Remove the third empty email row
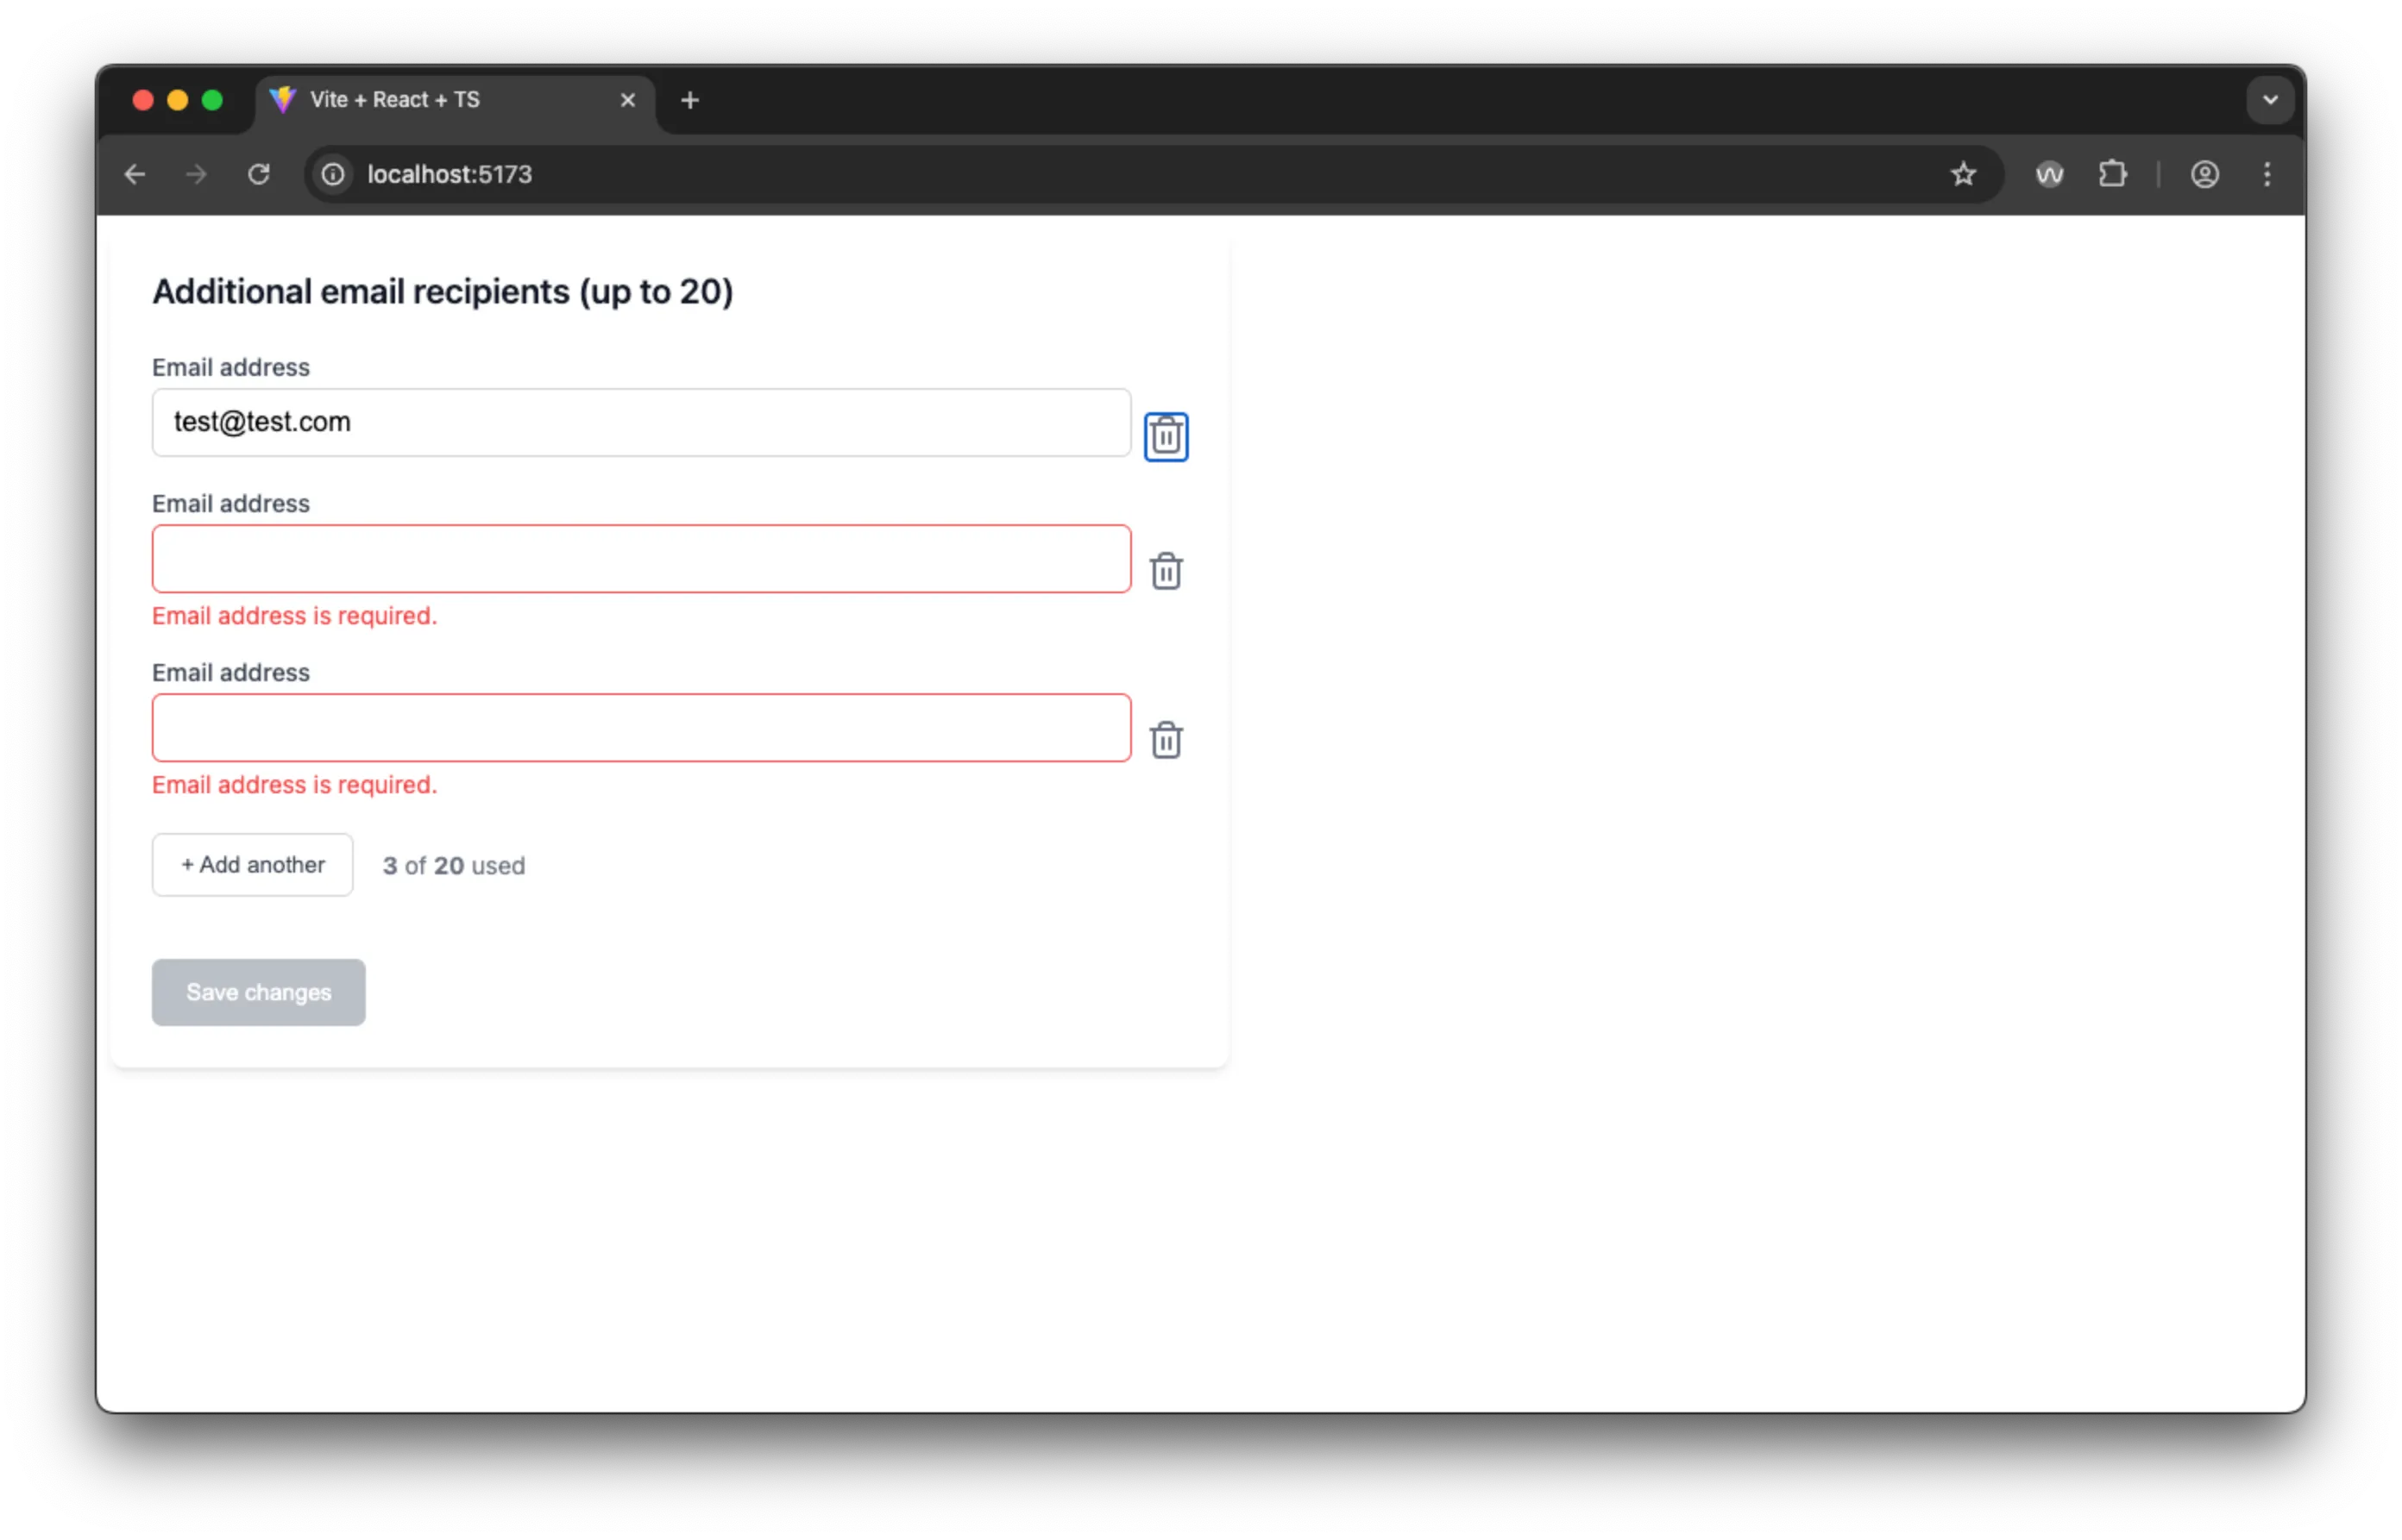 pyautogui.click(x=1166, y=740)
